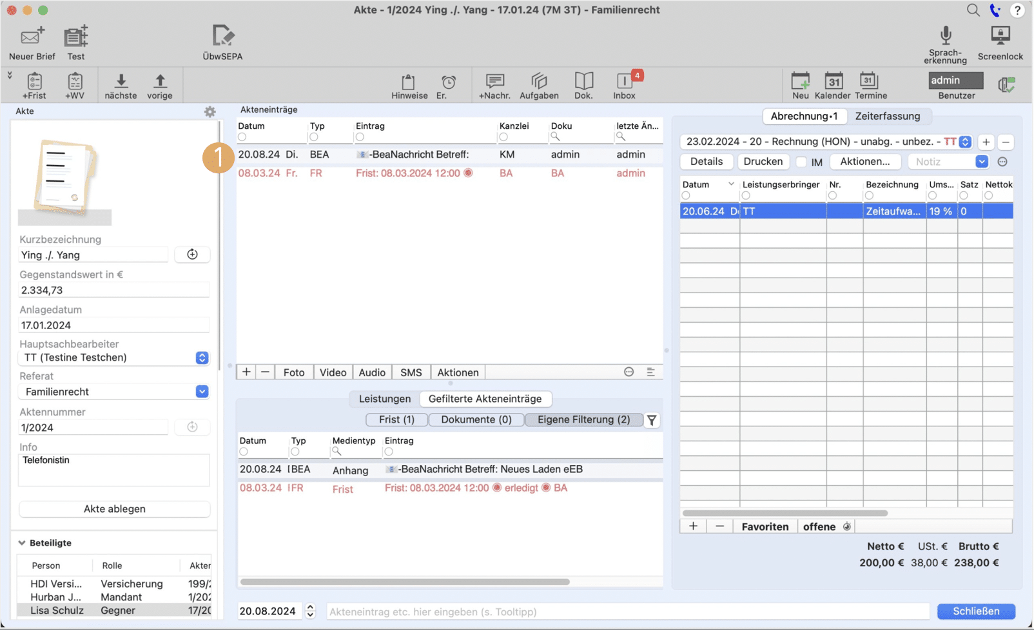This screenshot has width=1034, height=630.
Task: Toggle filter radio under Bezeichnung column
Action: pyautogui.click(x=869, y=195)
